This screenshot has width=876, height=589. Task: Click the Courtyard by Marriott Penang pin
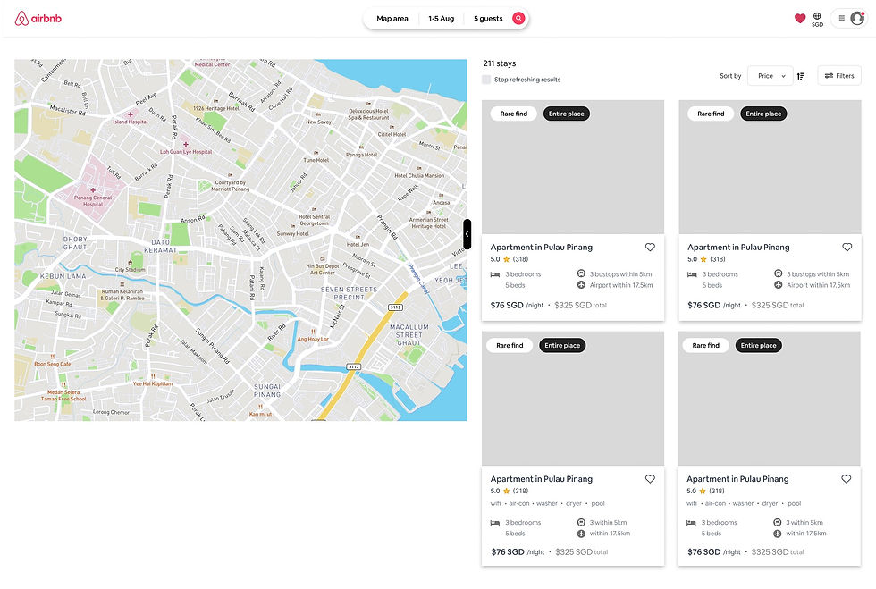pos(230,175)
